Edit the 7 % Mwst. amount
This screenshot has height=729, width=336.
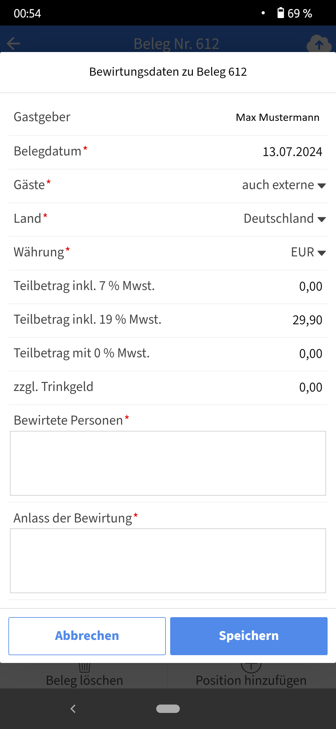pyautogui.click(x=310, y=286)
